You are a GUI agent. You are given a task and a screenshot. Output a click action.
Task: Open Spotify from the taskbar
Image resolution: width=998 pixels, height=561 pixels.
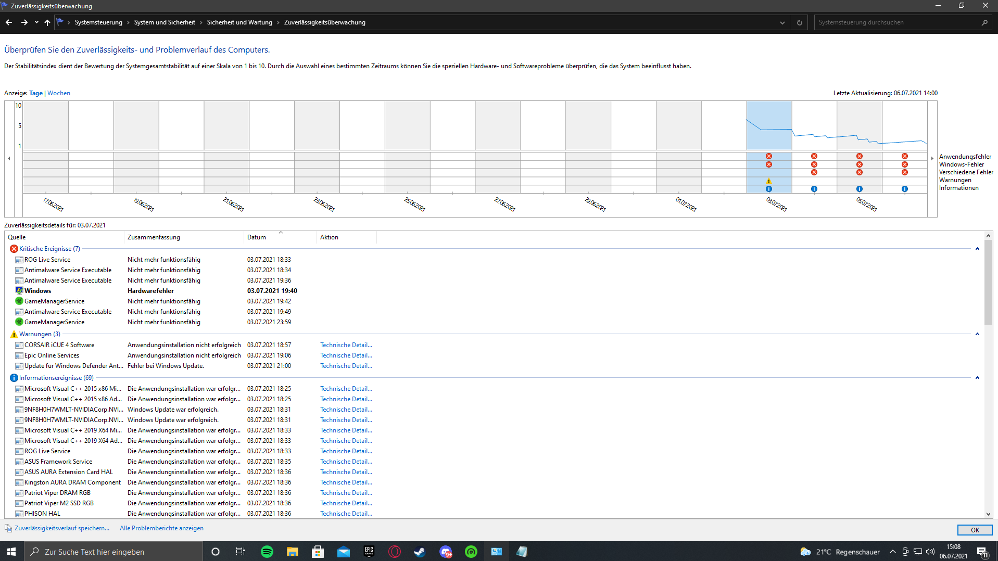[x=267, y=552]
